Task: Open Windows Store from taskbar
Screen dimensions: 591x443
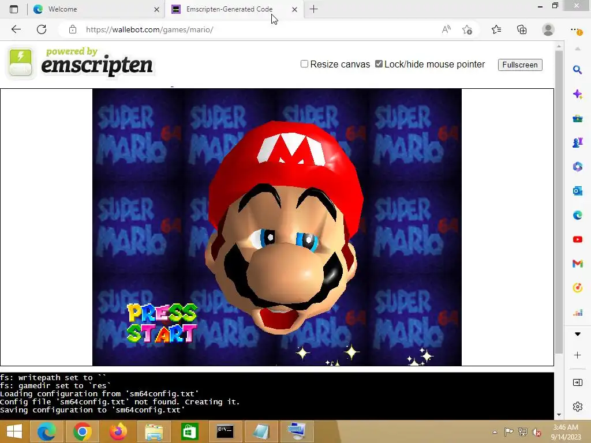Action: 189,431
